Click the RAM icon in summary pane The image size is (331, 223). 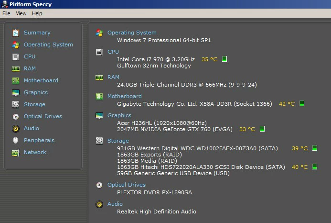[99, 78]
